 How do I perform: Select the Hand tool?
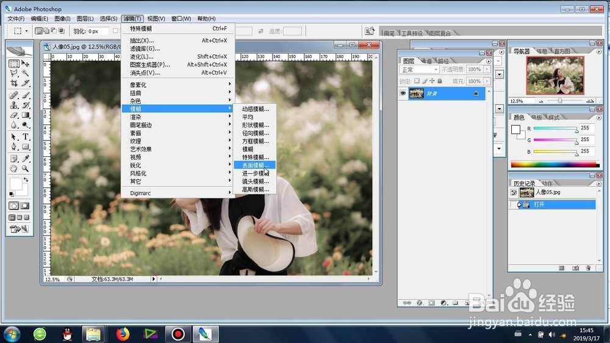[14, 168]
